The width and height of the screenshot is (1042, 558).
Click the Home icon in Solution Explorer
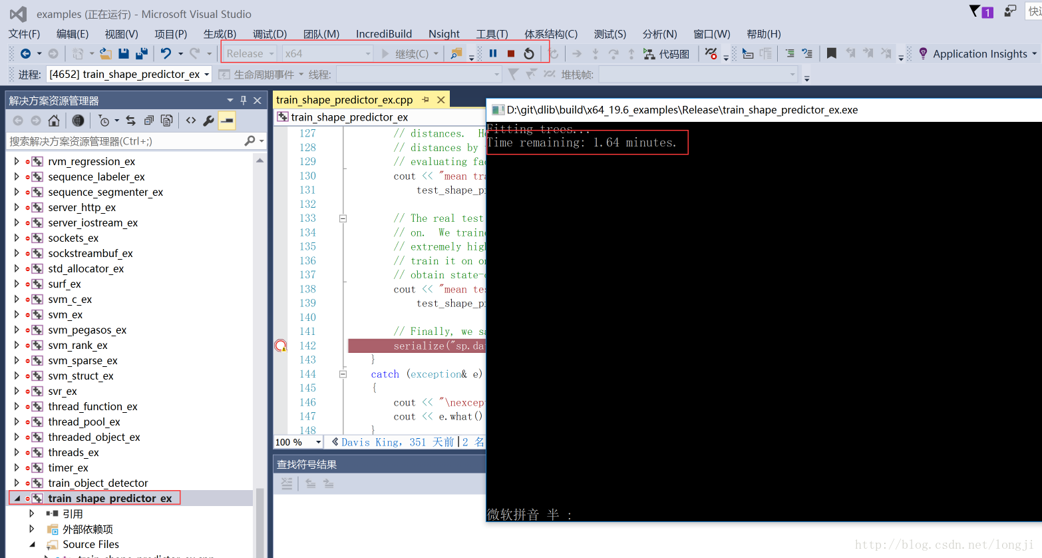coord(54,121)
